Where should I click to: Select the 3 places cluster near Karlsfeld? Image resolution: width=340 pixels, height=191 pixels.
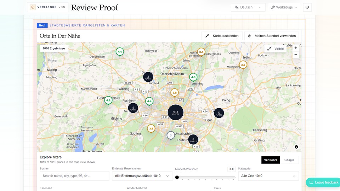pos(148,77)
